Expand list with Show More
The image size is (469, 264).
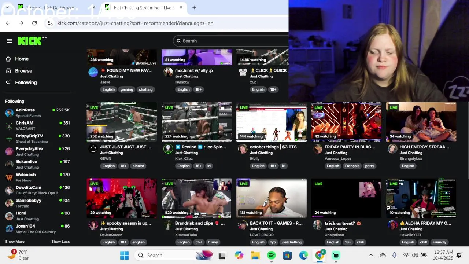pyautogui.click(x=15, y=242)
